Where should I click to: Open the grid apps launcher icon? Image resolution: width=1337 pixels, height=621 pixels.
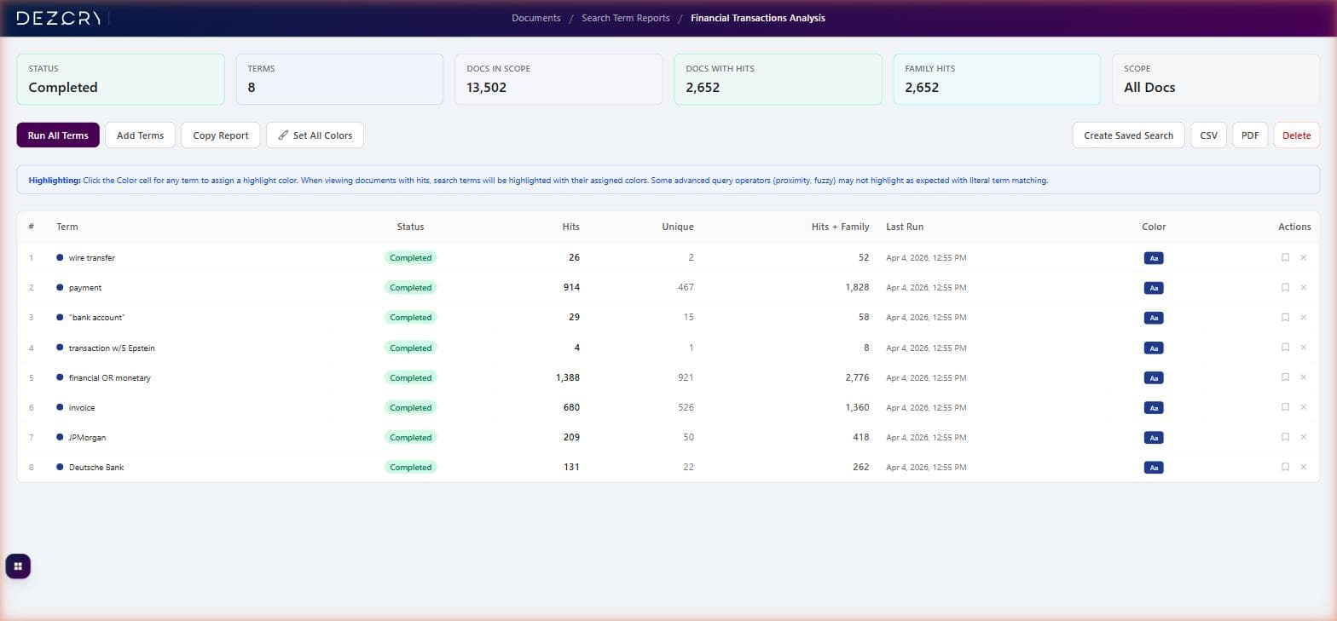(x=18, y=566)
